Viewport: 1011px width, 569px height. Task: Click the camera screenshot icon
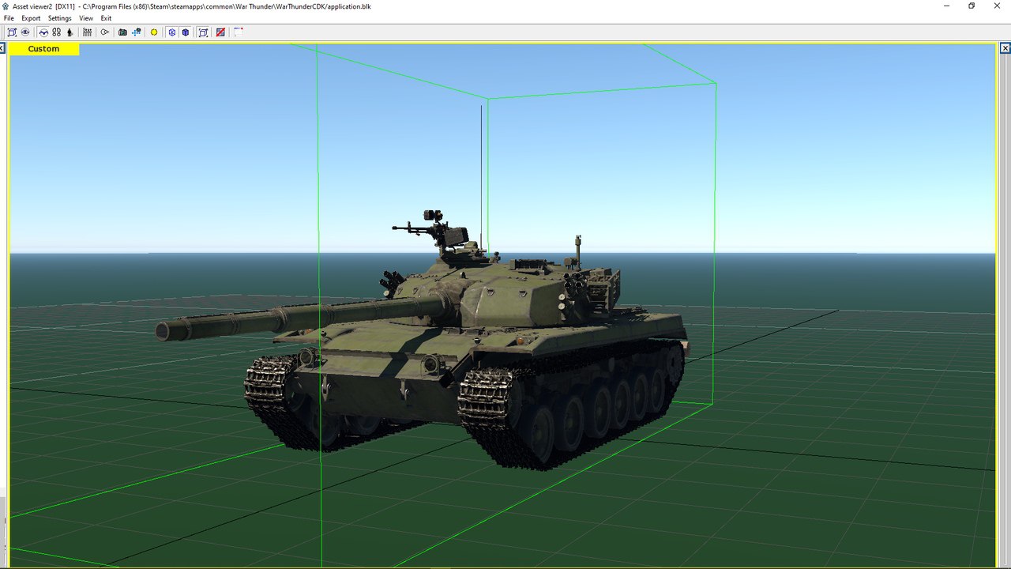click(122, 32)
